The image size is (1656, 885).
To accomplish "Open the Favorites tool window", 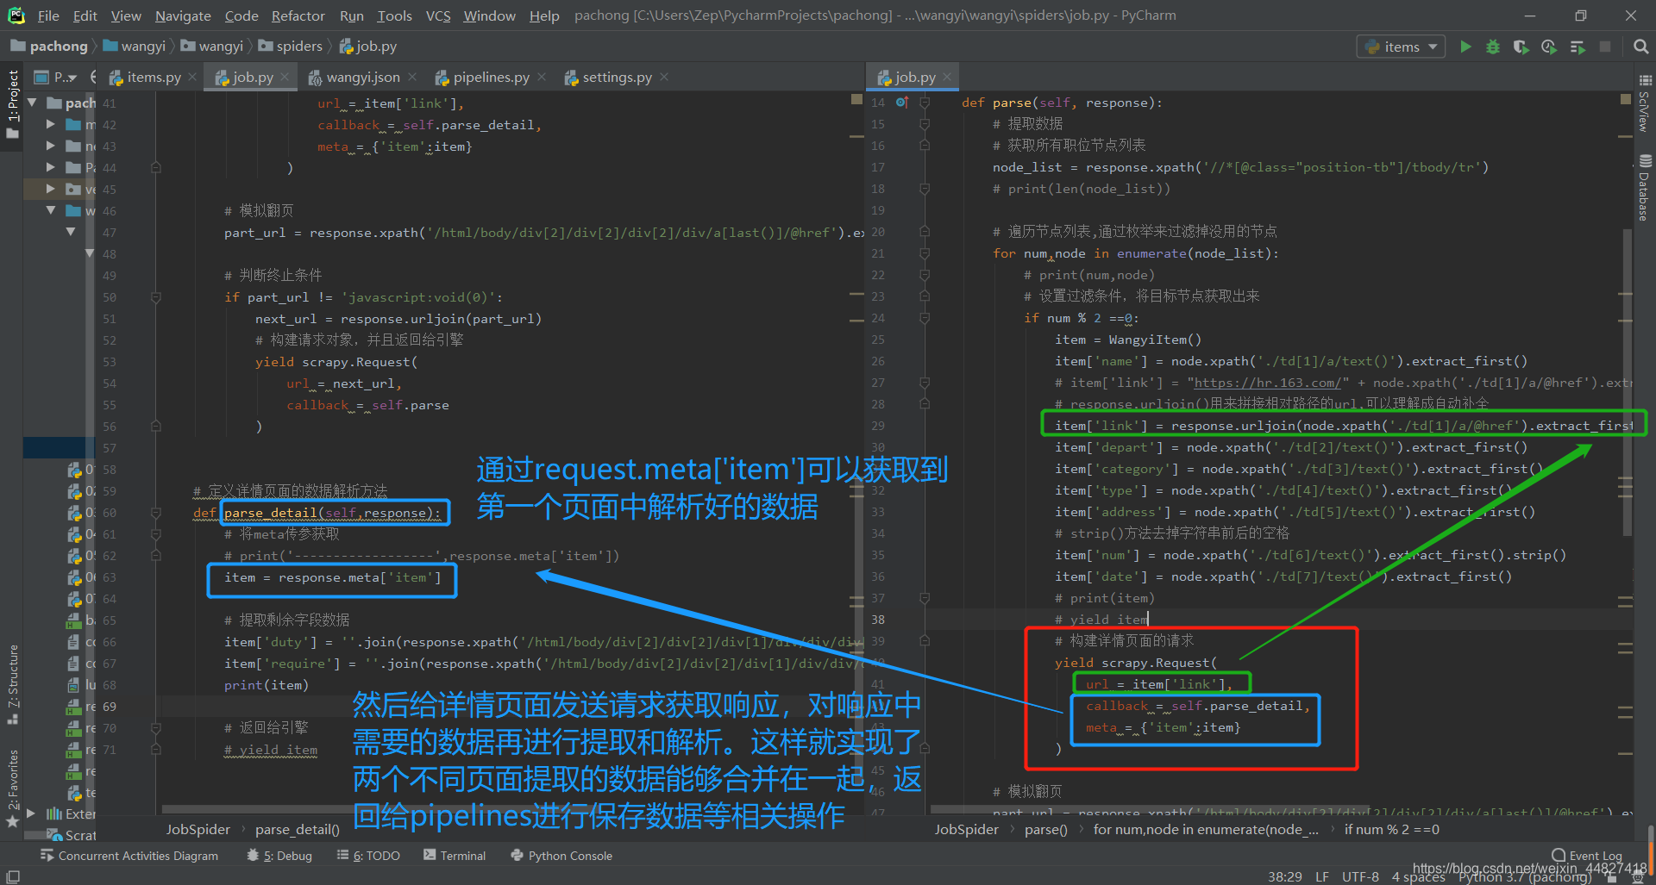I will (x=12, y=788).
